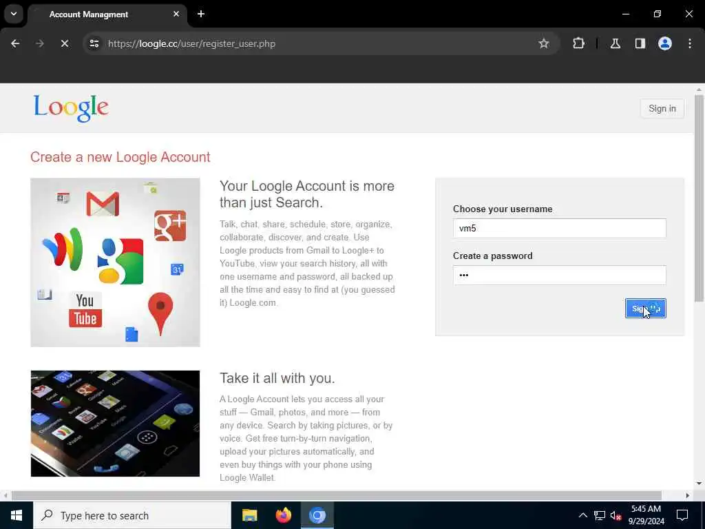Screen dimensions: 705x529
Task: Click the taskbar search box
Action: click(131, 515)
